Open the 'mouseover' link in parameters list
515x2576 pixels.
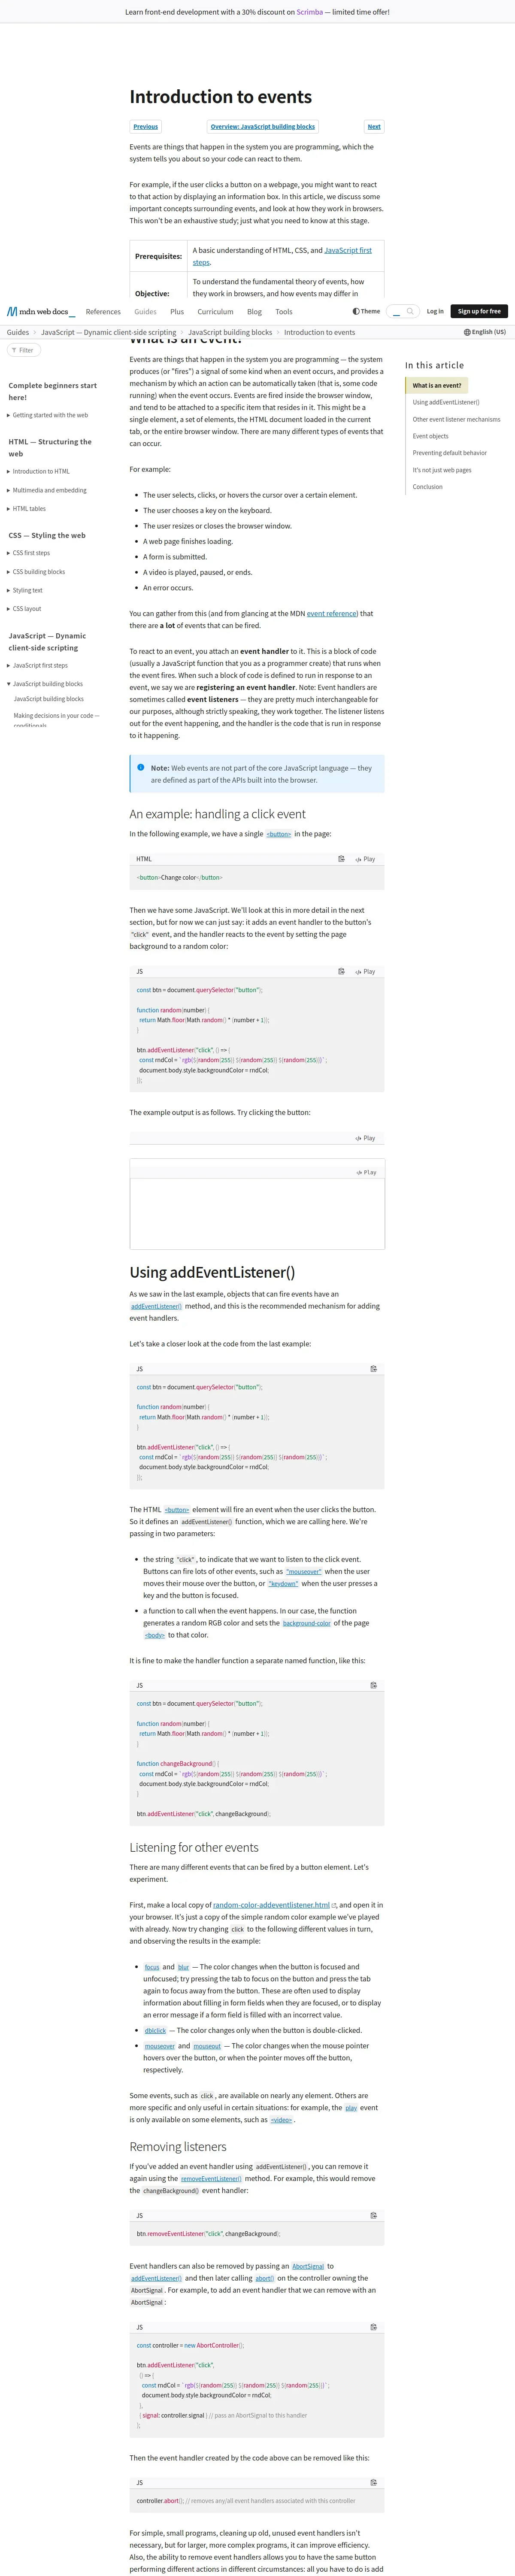pos(304,1572)
